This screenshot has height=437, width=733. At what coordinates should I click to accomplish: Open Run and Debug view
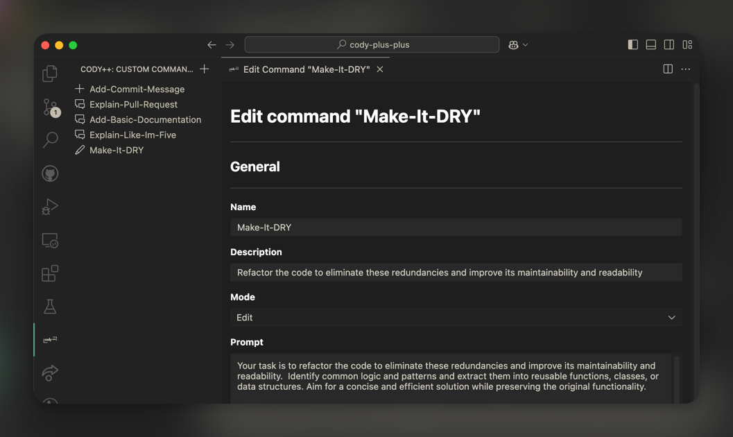point(50,207)
